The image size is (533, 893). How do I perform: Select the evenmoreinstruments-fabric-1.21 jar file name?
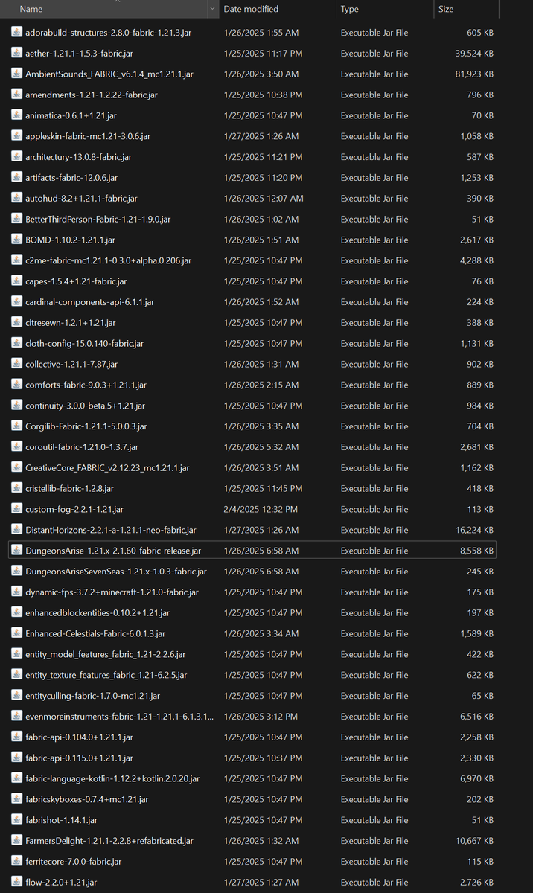tap(119, 717)
